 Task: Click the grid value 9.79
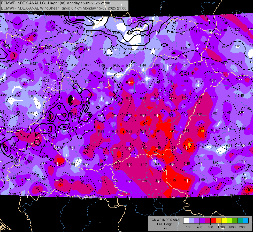pyautogui.click(x=74, y=65)
